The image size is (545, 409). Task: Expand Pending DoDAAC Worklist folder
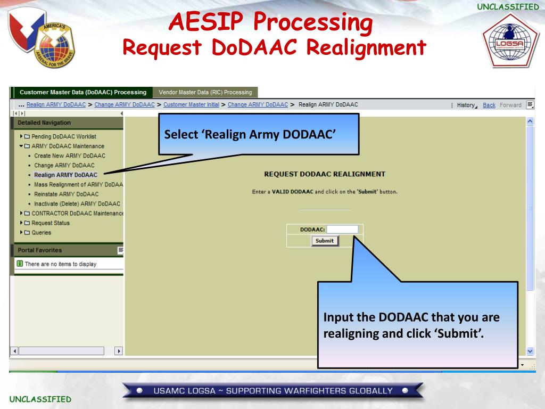click(x=21, y=136)
